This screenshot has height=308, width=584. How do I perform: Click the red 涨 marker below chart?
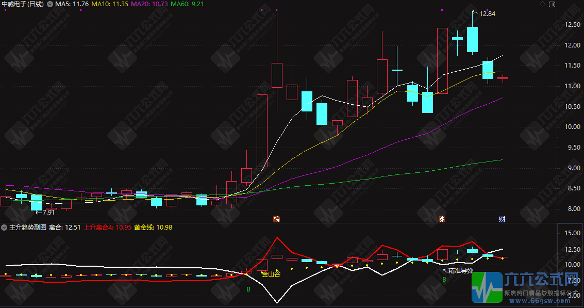(x=442, y=219)
